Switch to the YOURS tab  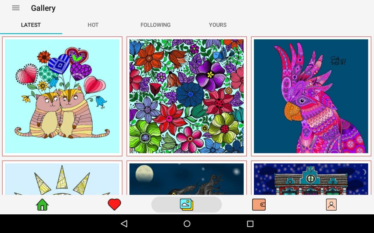(x=218, y=25)
